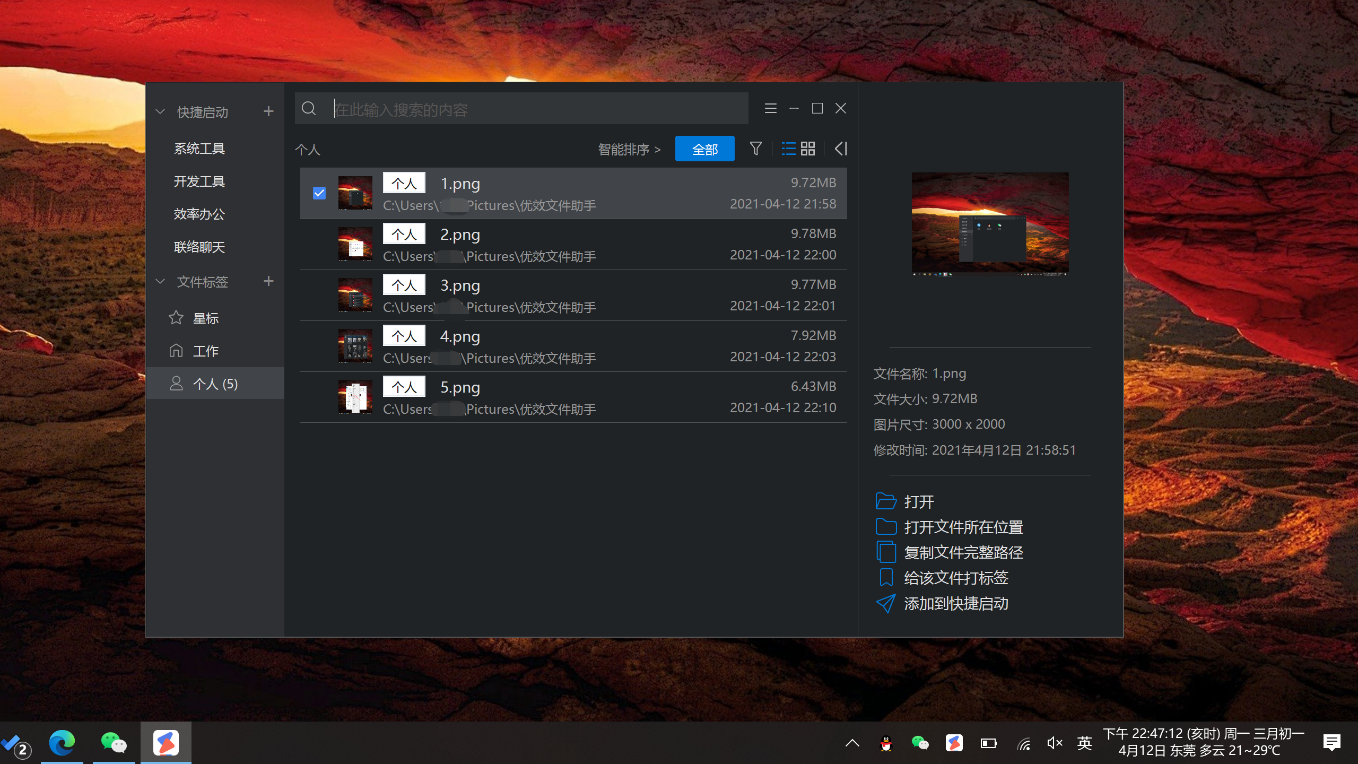Screen dimensions: 1358x764
Task: Switch to grid view layout
Action: tap(808, 149)
